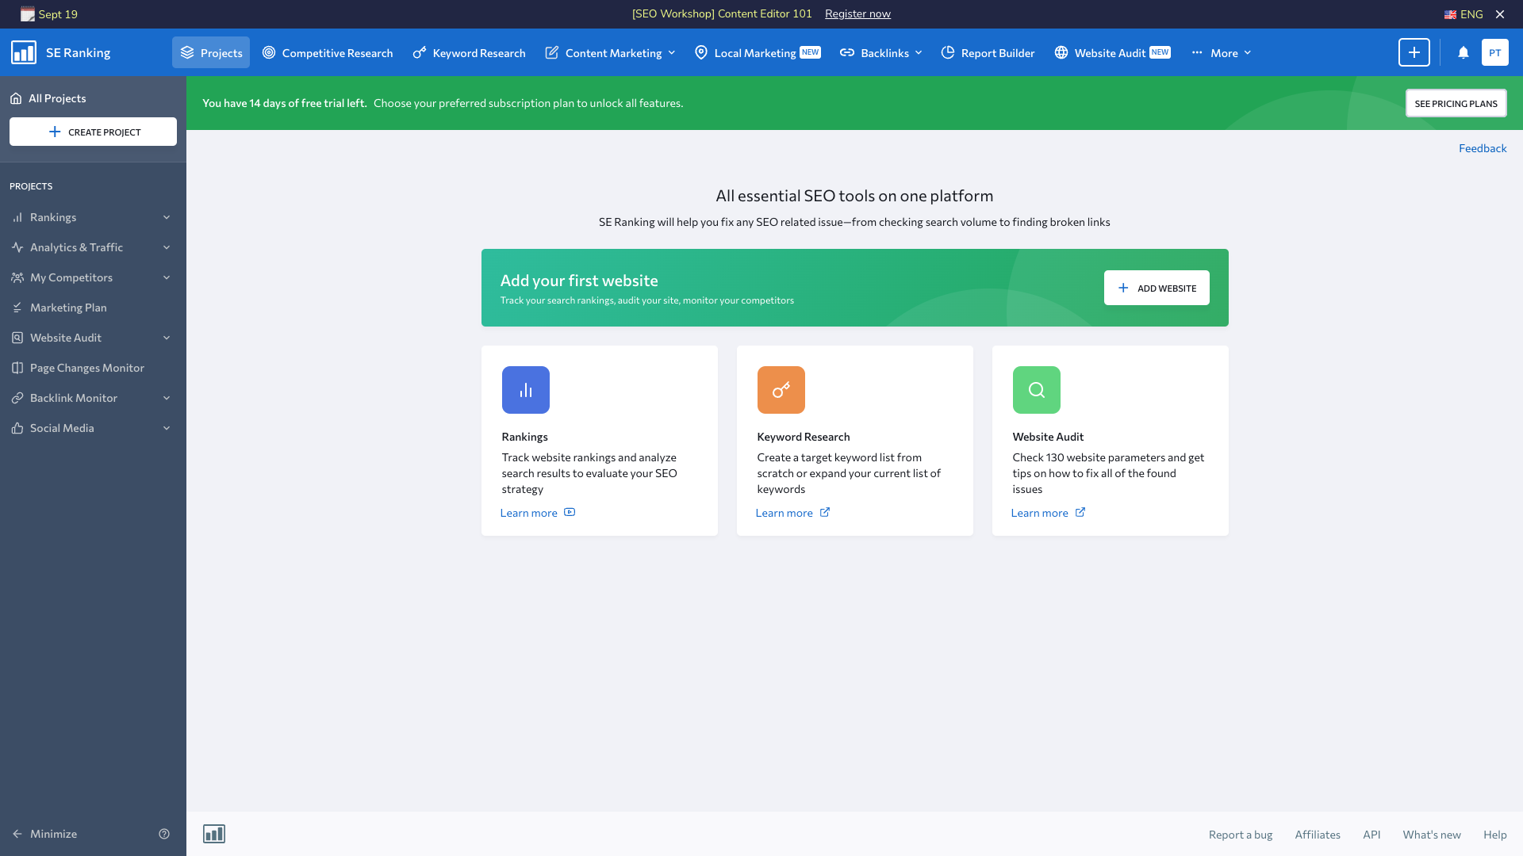Screen dimensions: 1523x856
Task: Click the sidebar help question mark icon
Action: (x=164, y=834)
